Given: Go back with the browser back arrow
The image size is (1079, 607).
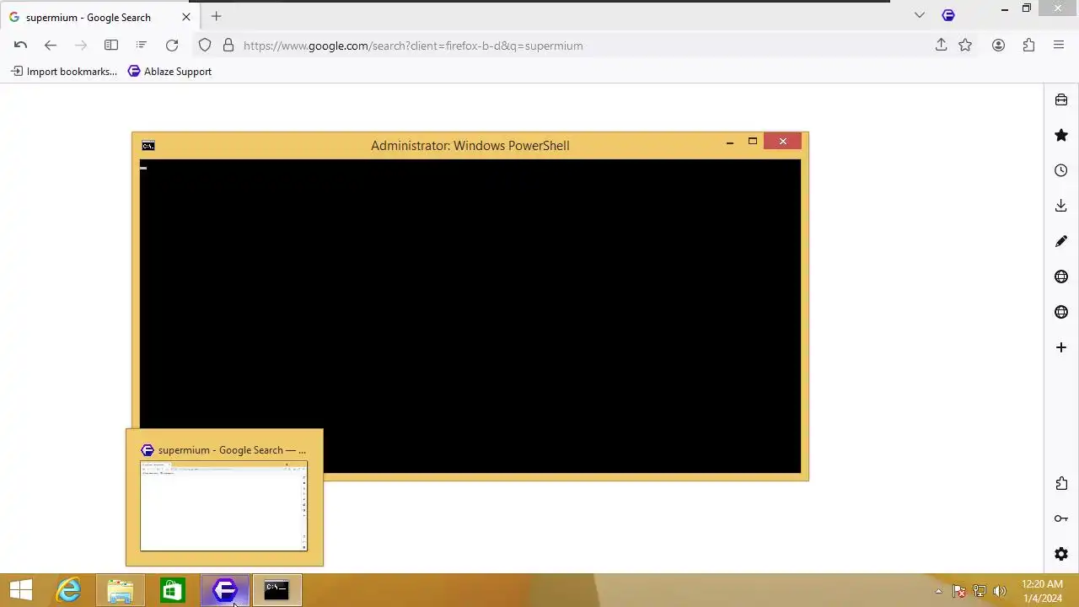Looking at the screenshot, I should [x=51, y=46].
